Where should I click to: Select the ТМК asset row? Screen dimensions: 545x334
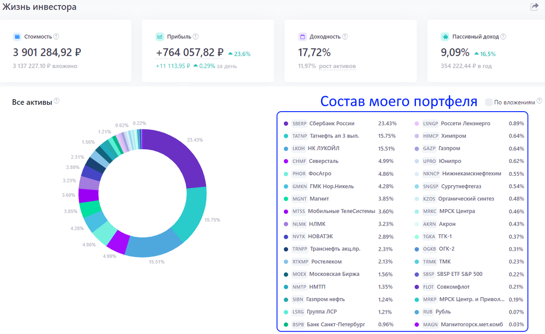[x=469, y=261]
